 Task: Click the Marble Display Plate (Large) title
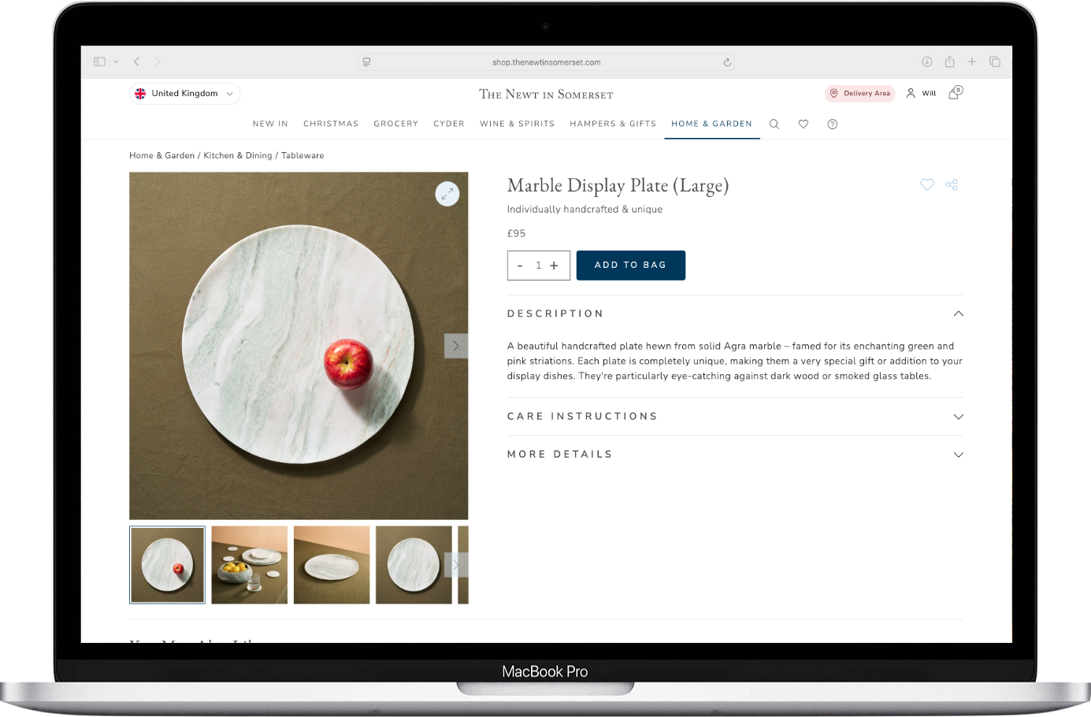[x=618, y=186]
